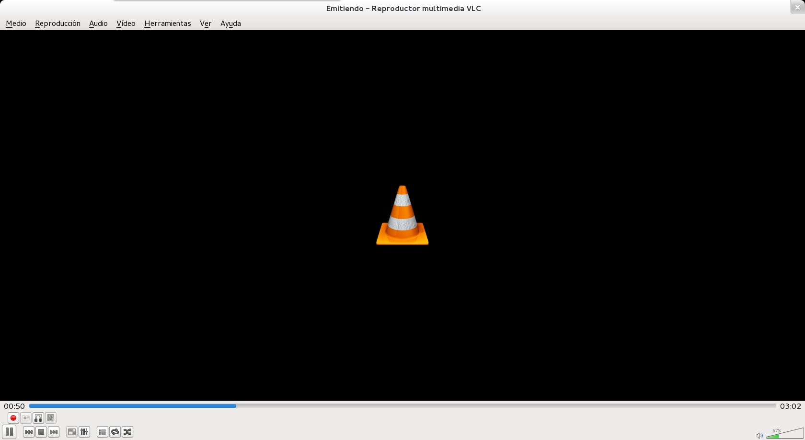The image size is (805, 440).
Task: Show the playlist view
Action: [x=103, y=432]
